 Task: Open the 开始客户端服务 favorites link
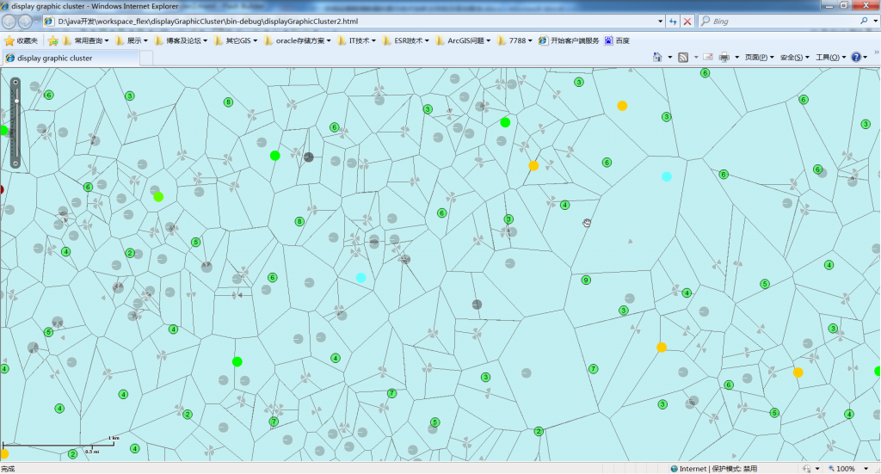[569, 40]
